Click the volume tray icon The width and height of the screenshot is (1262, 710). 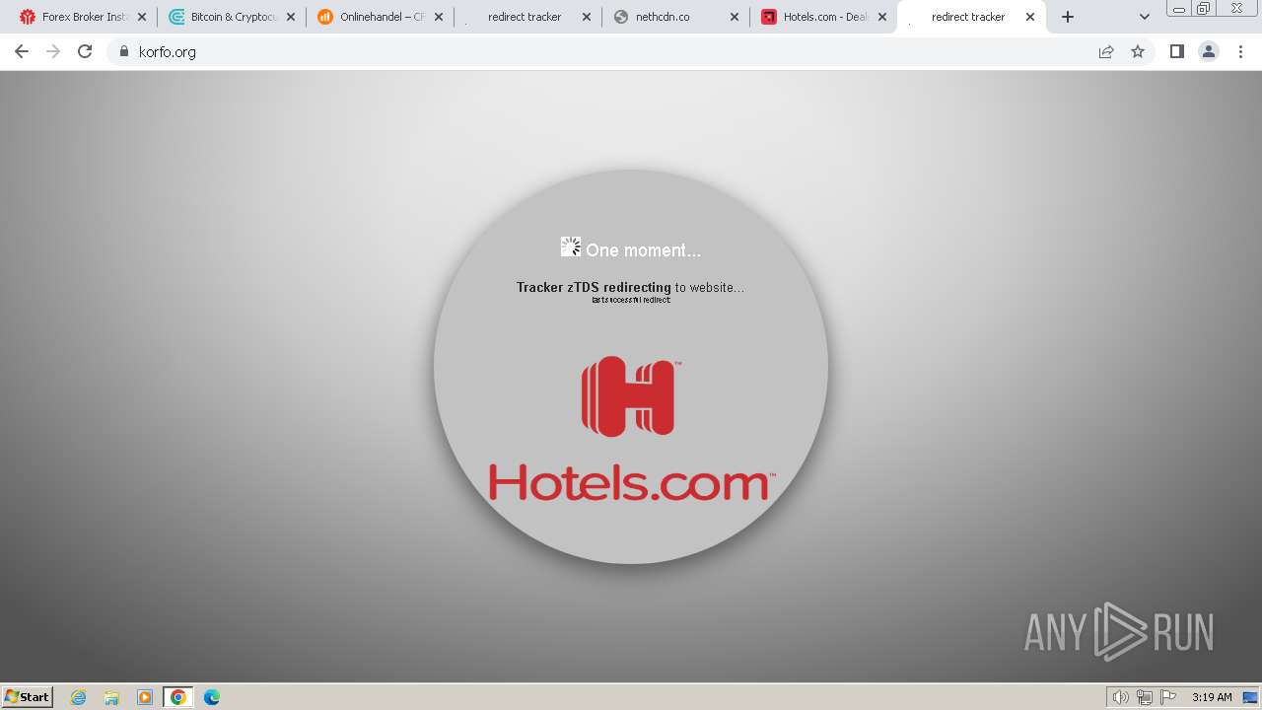pyautogui.click(x=1120, y=697)
